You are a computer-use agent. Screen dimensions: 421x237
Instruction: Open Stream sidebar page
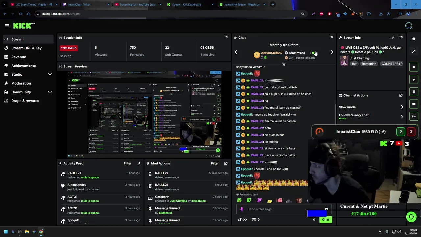click(x=28, y=39)
